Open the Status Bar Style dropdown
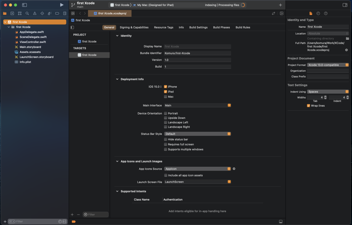 (x=197, y=134)
